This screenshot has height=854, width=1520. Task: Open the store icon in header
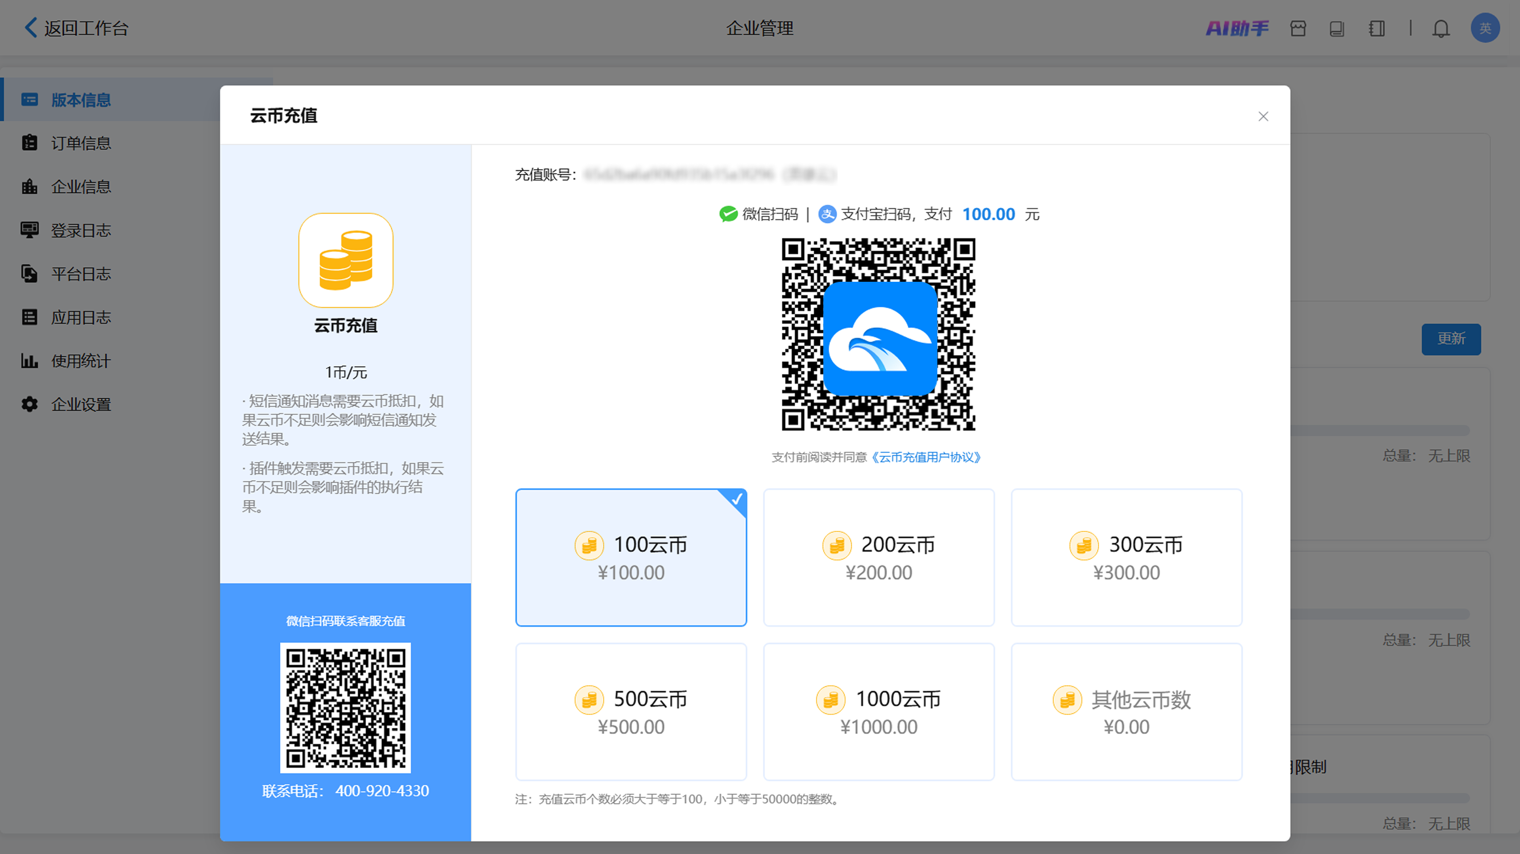tap(1298, 28)
